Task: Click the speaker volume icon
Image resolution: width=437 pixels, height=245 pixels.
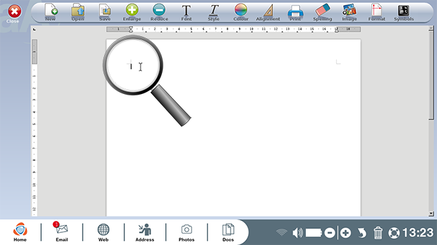Action: point(298,232)
